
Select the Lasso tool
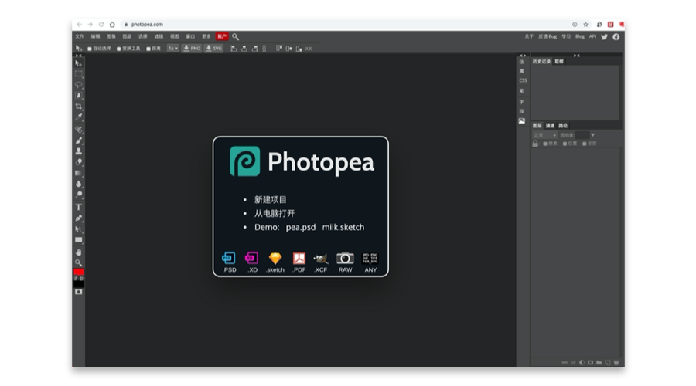tap(79, 85)
